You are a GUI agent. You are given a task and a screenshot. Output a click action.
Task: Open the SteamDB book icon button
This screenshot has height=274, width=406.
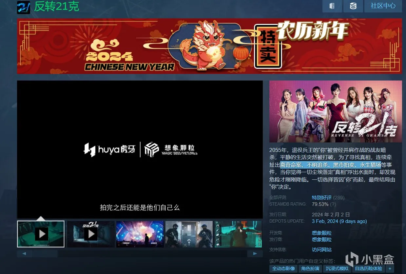click(332, 6)
